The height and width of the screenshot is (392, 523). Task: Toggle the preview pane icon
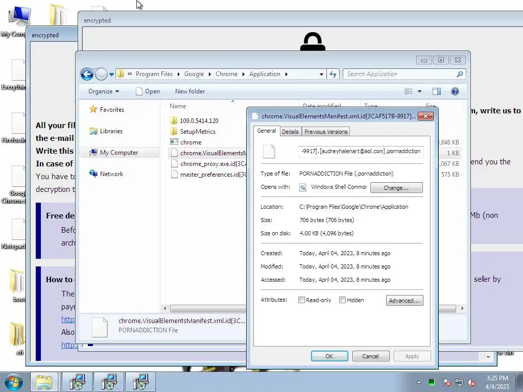pos(437,91)
